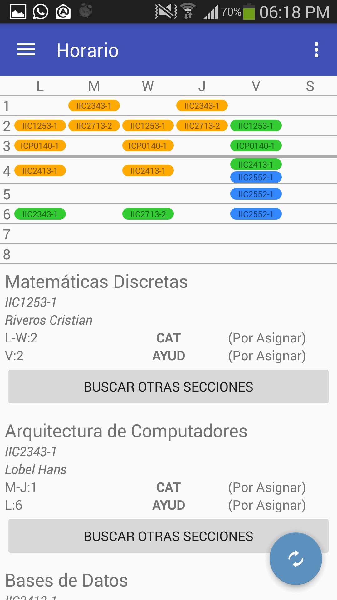This screenshot has height=600, width=337.
Task: Tap the V Friday column header
Action: point(256,86)
